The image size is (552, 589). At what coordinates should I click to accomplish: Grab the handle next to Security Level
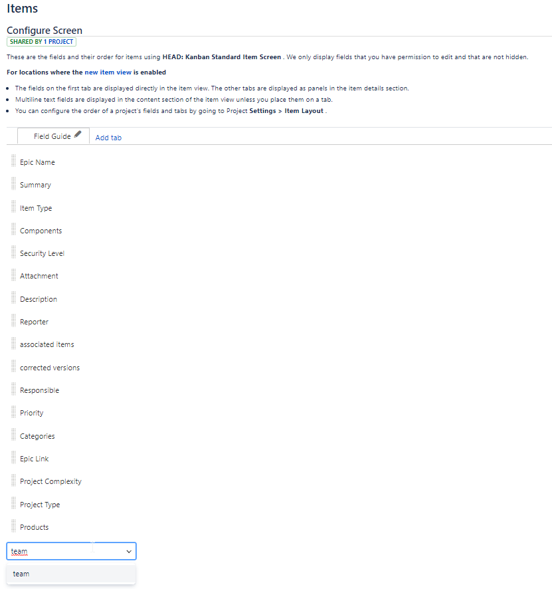click(x=13, y=253)
